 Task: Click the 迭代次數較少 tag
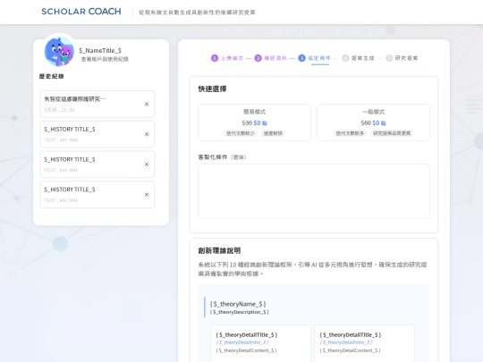coord(241,133)
